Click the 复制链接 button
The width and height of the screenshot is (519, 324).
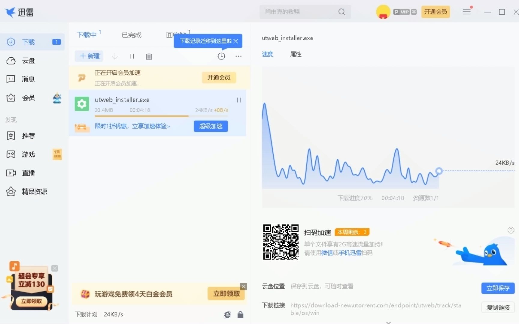498,307
